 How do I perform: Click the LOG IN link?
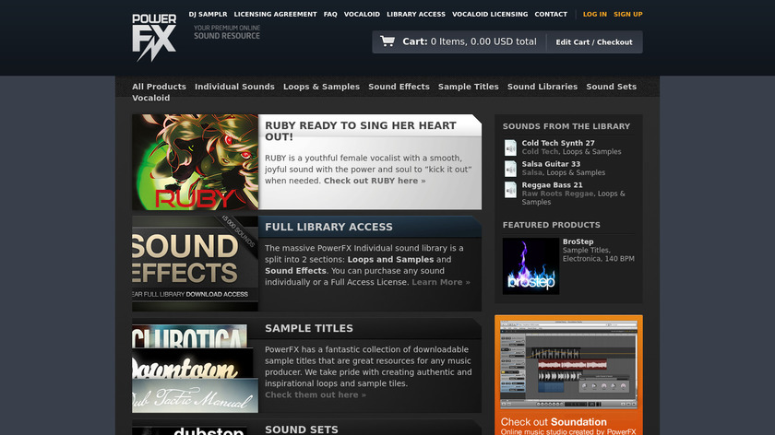594,15
